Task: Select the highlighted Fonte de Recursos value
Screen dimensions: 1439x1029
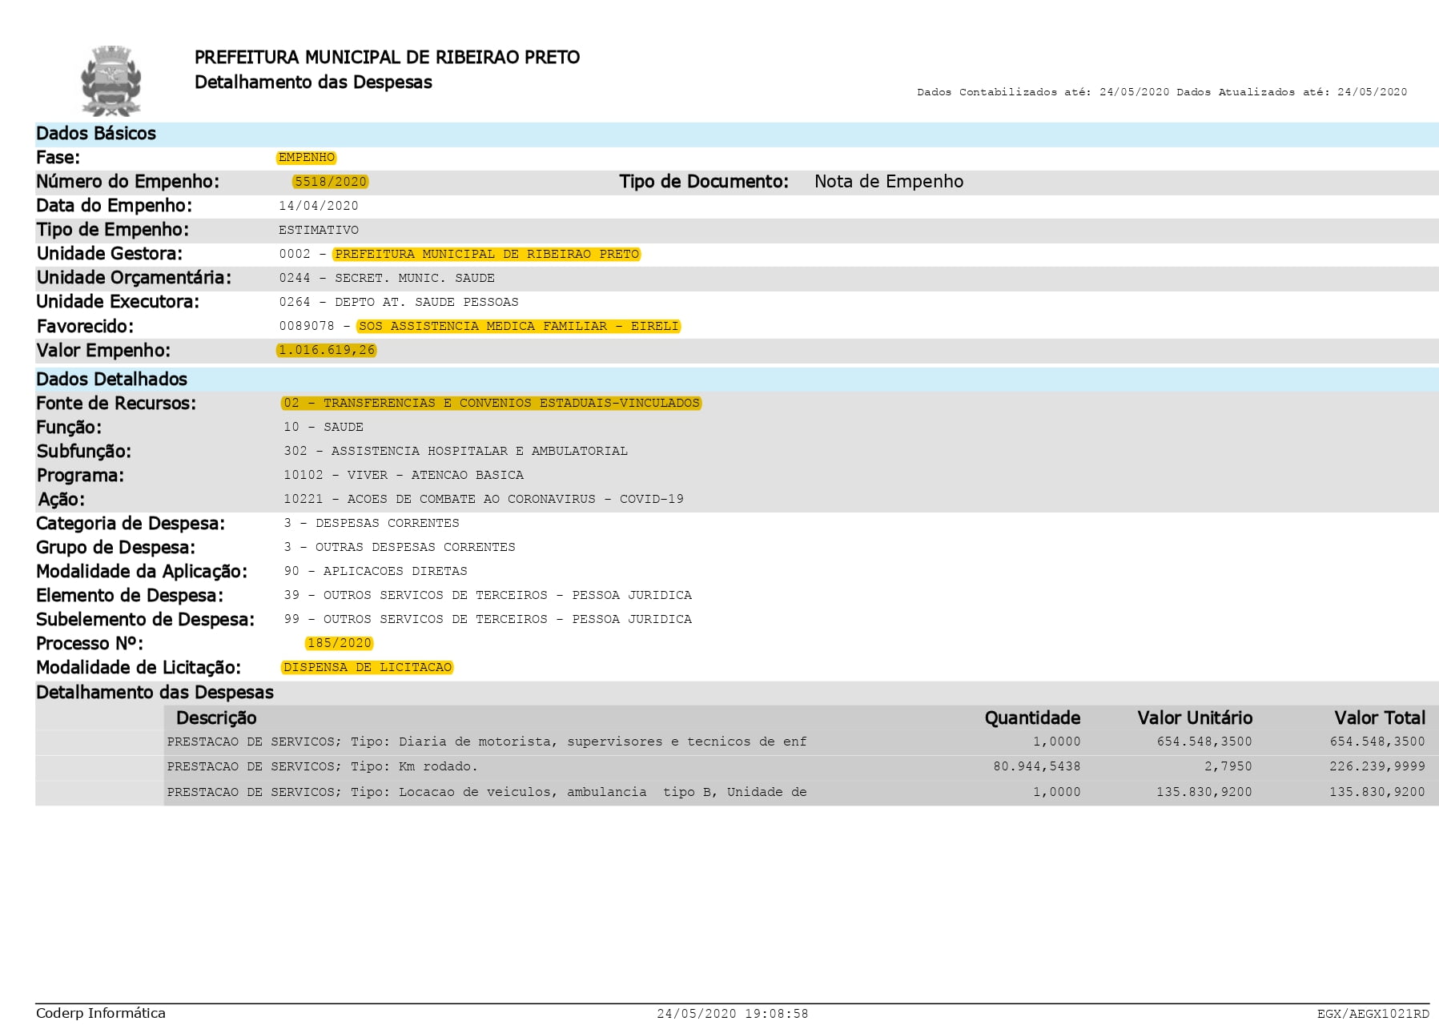Action: click(x=491, y=403)
